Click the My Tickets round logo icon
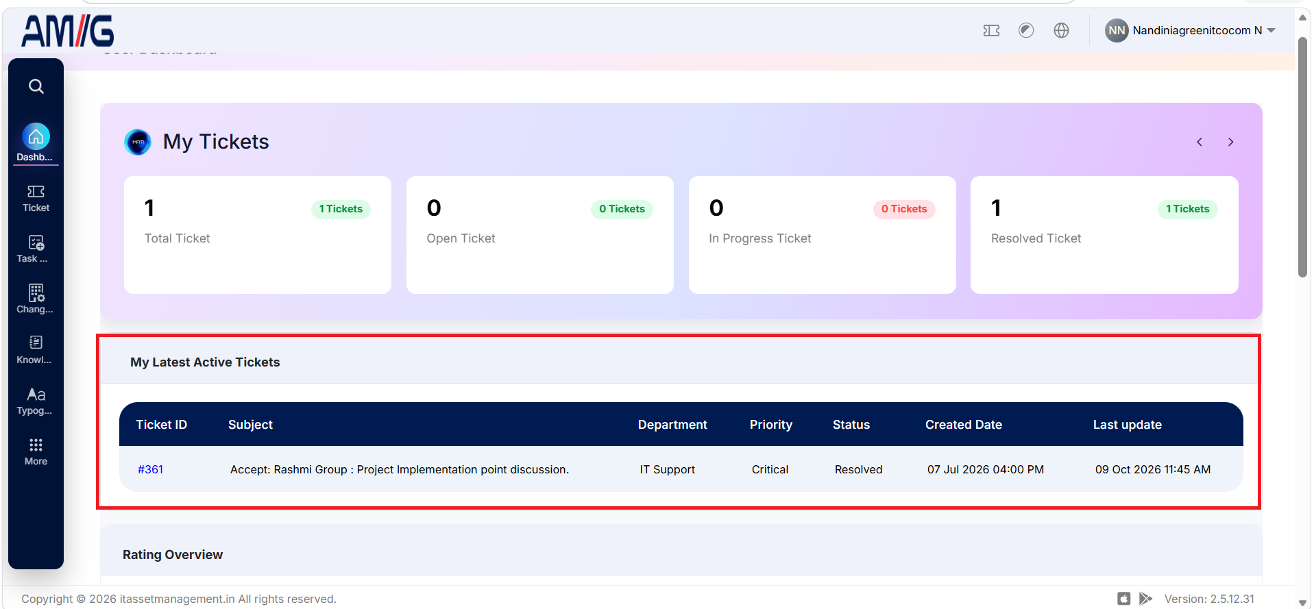The width and height of the screenshot is (1314, 609). pyautogui.click(x=138, y=142)
